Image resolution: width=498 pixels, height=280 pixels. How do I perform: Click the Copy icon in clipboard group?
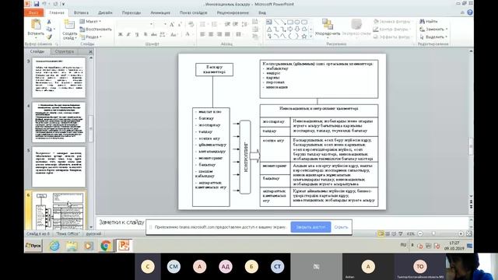49,30
